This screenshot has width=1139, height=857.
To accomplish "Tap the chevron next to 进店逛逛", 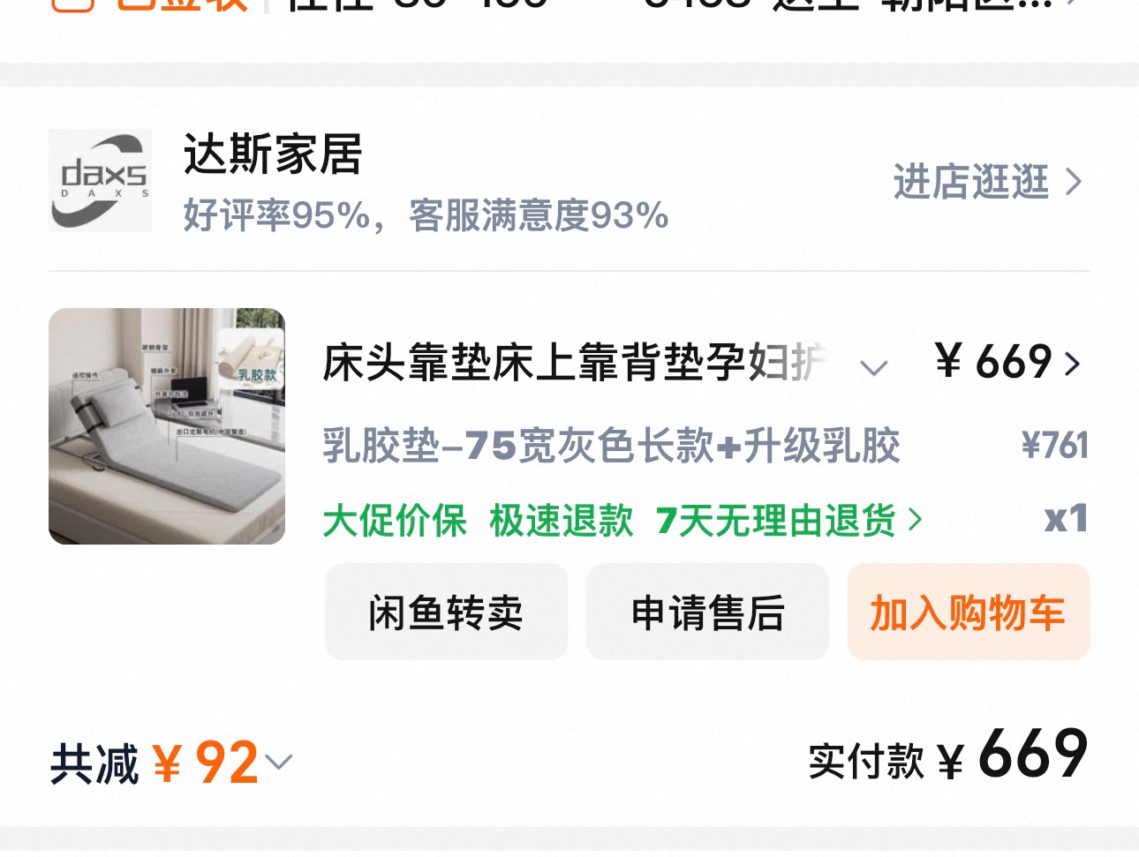I will (x=1074, y=182).
